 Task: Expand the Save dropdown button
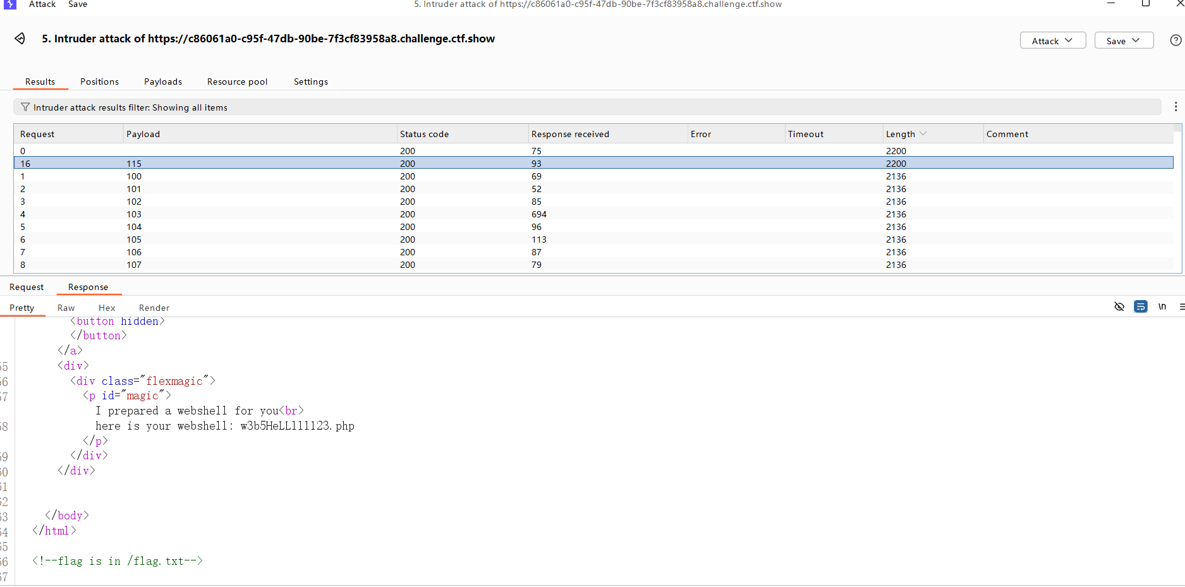1123,40
